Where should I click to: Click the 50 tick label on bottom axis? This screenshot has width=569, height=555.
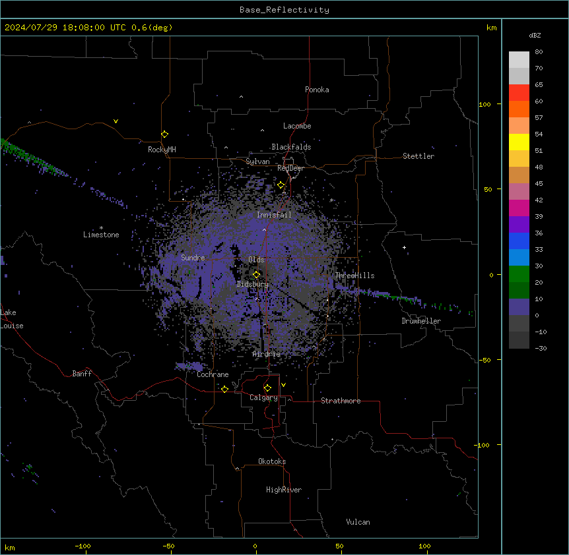tap(339, 546)
